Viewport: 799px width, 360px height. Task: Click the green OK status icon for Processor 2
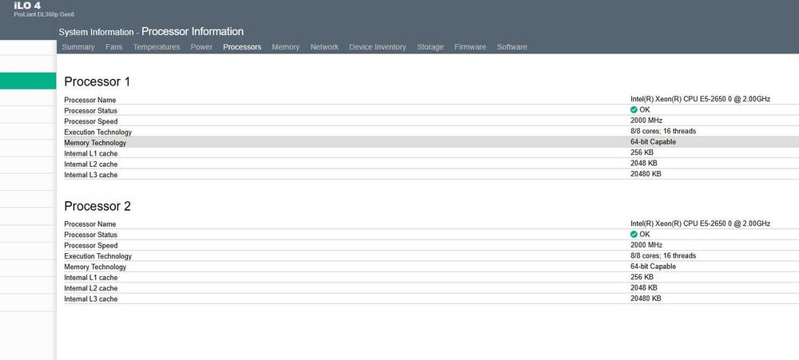[634, 234]
